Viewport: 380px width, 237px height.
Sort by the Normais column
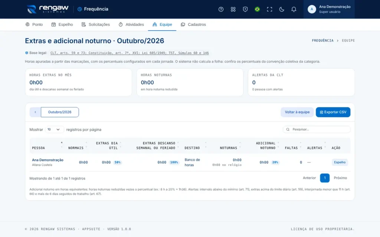(78, 146)
